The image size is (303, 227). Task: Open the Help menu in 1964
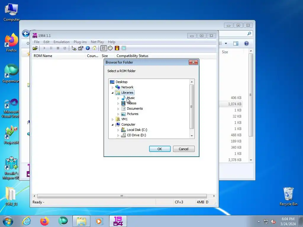112,42
